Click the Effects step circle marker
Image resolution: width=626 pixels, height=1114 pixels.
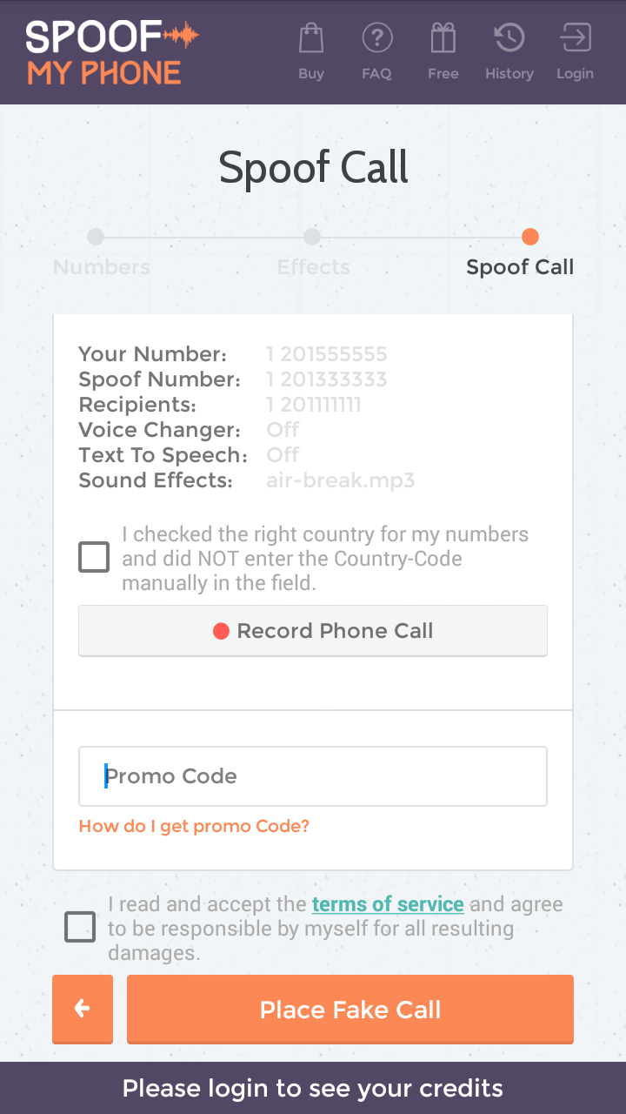[x=312, y=237]
